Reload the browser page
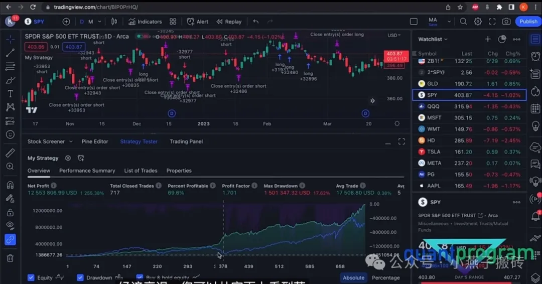This screenshot has height=284, width=542. coord(33,7)
